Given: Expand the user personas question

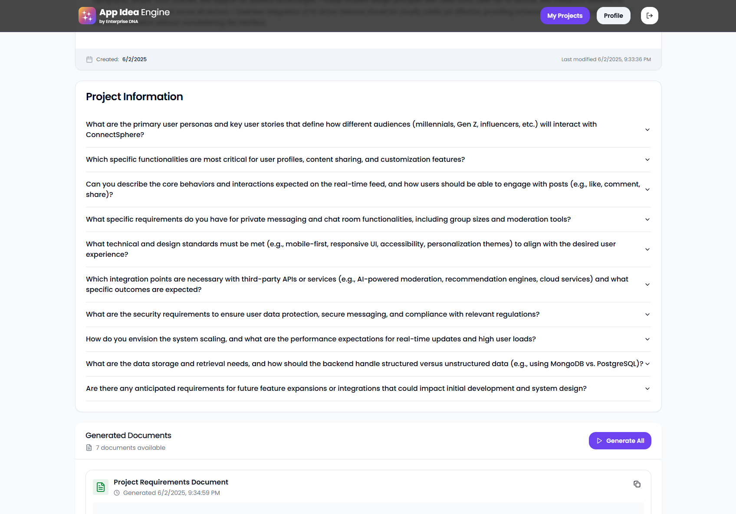Looking at the screenshot, I should point(647,129).
